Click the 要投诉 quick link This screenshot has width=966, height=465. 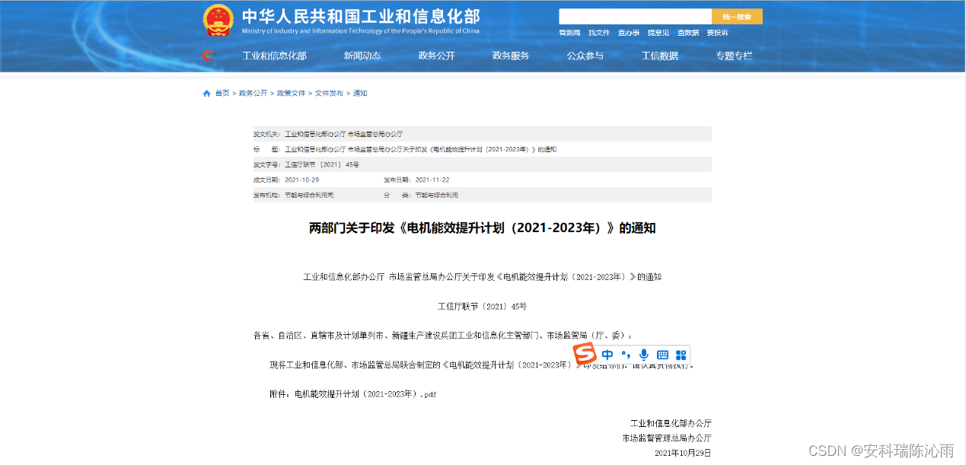coord(718,33)
